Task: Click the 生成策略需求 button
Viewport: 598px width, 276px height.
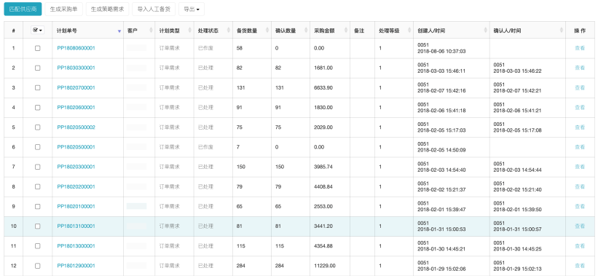Action: (108, 9)
